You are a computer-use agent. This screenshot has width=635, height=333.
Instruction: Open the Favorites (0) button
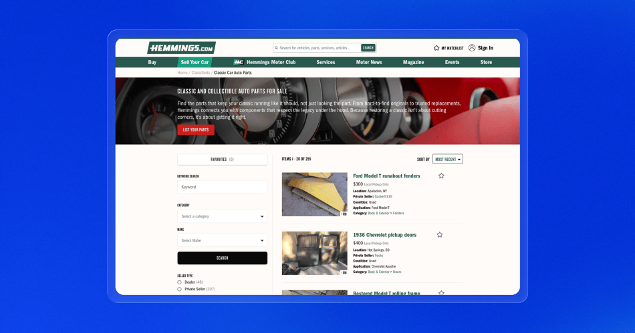tap(223, 159)
